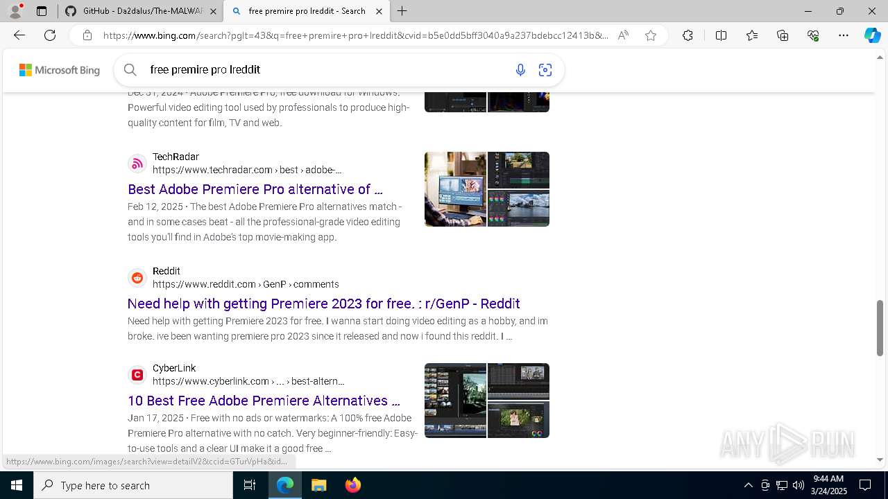Open visual search camera icon
888x499 pixels.
coord(545,69)
